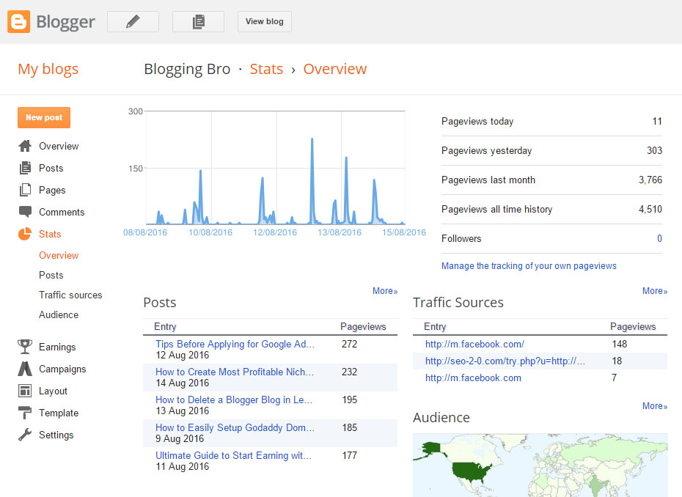682x497 pixels.
Task: Click More link for Posts section
Action: (385, 291)
